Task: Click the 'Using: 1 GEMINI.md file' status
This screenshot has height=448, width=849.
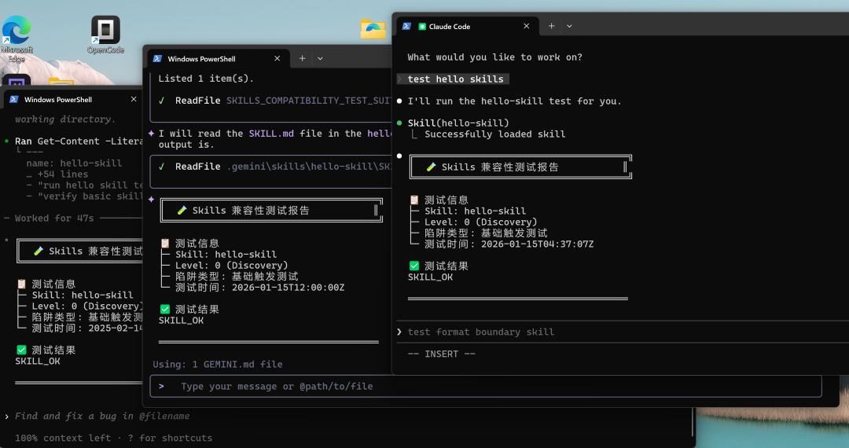Action: (217, 364)
